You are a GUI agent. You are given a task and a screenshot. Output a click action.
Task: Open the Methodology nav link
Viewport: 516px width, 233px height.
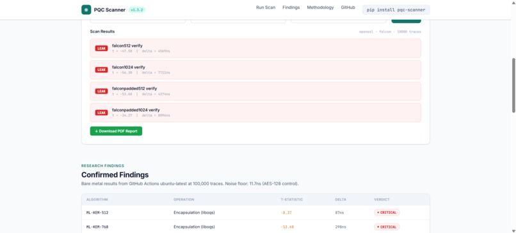[320, 7]
